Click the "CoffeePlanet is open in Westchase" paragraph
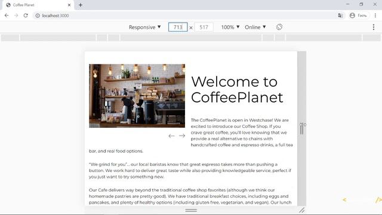Screen dimensions: 382x215 (191, 136)
